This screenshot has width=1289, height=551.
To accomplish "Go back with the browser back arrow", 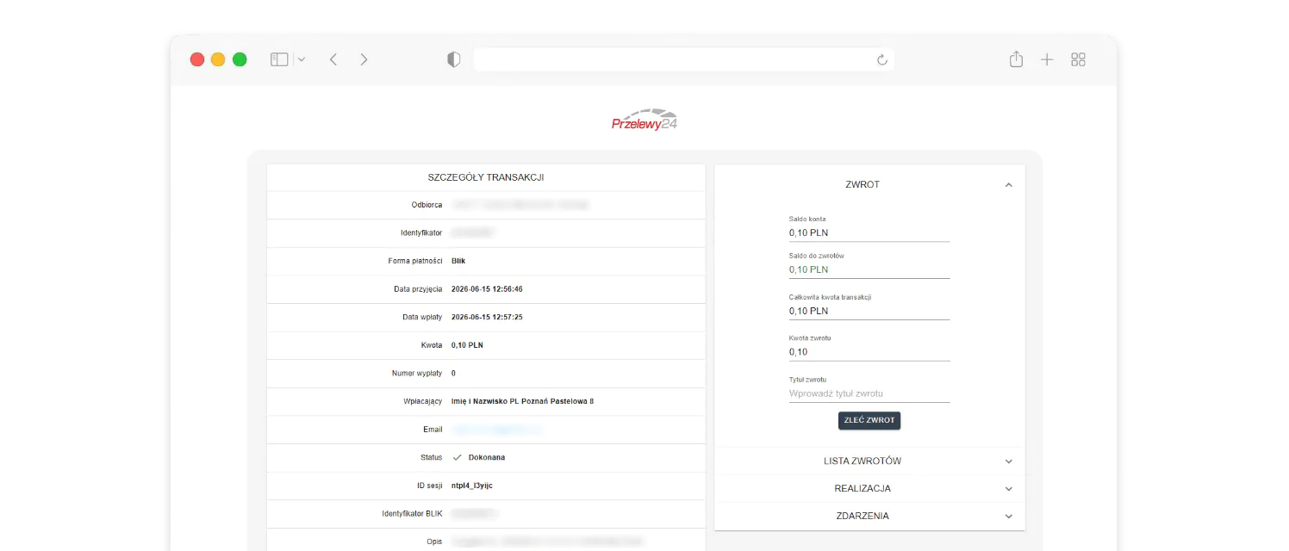I will (x=333, y=59).
